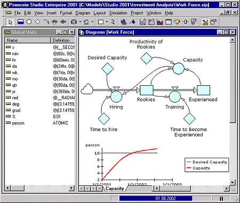Screen dimensions: 240x203
Task: Open the View menu
Action: click(39, 13)
